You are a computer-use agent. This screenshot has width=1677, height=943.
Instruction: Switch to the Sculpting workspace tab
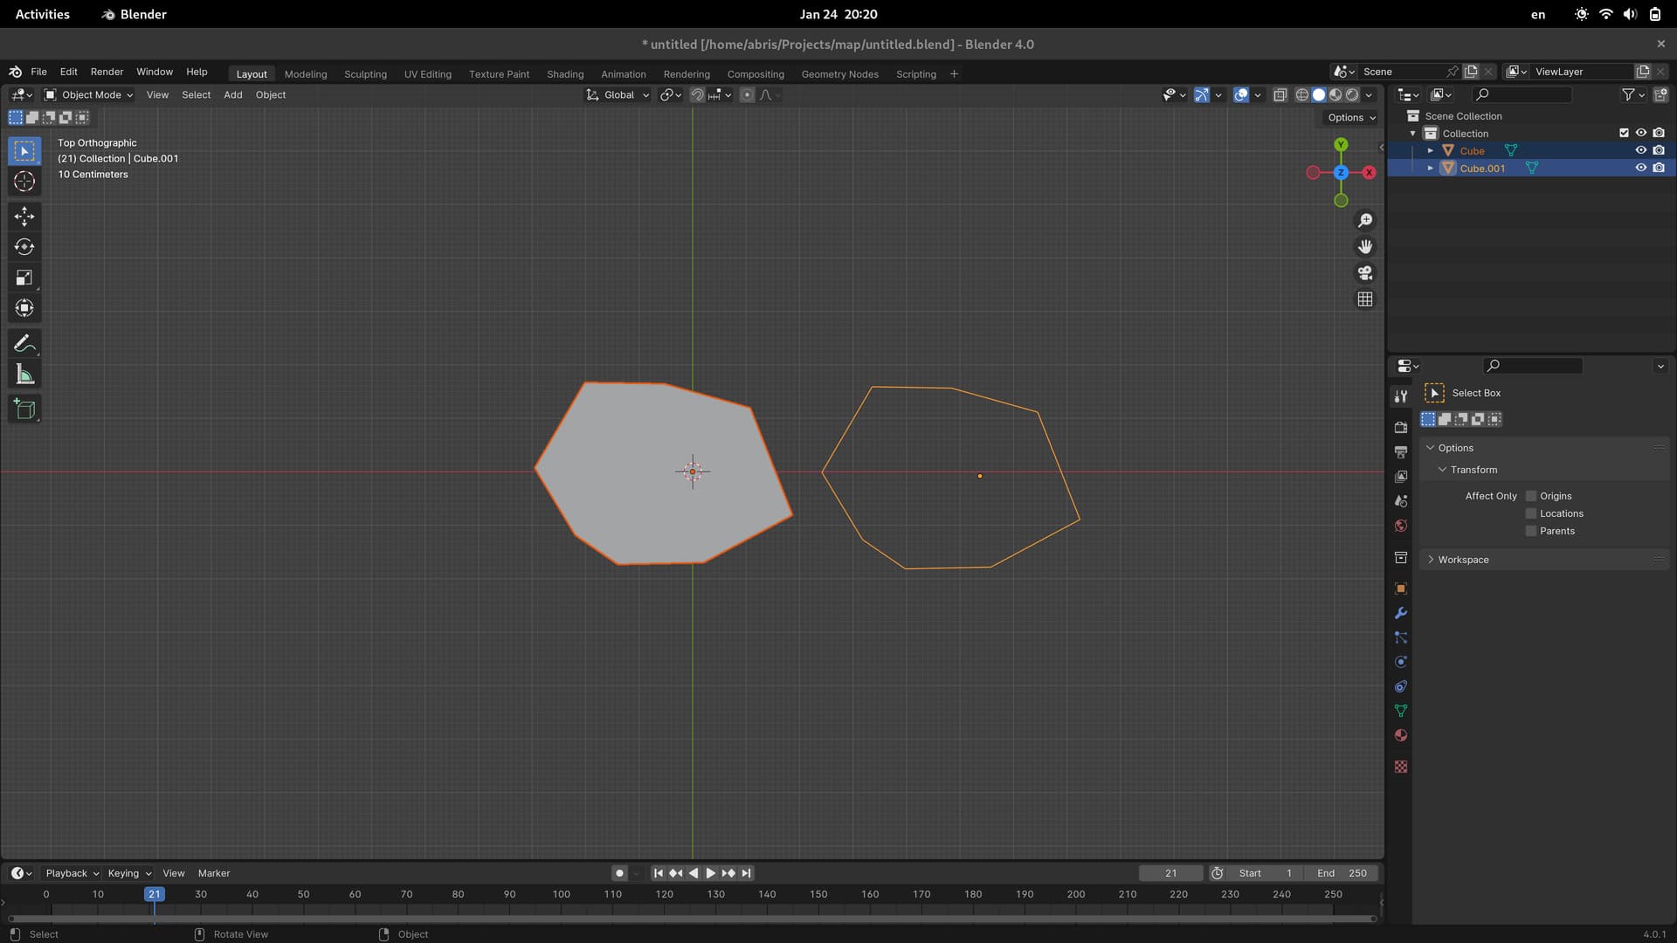(365, 74)
